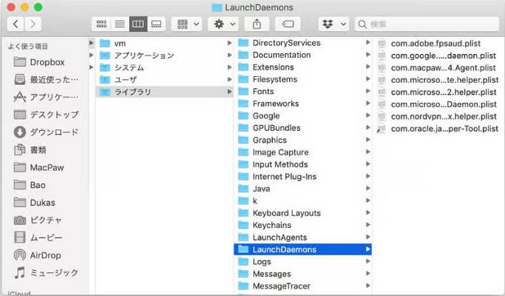Click the search field
This screenshot has width=505, height=296.
tap(427, 24)
